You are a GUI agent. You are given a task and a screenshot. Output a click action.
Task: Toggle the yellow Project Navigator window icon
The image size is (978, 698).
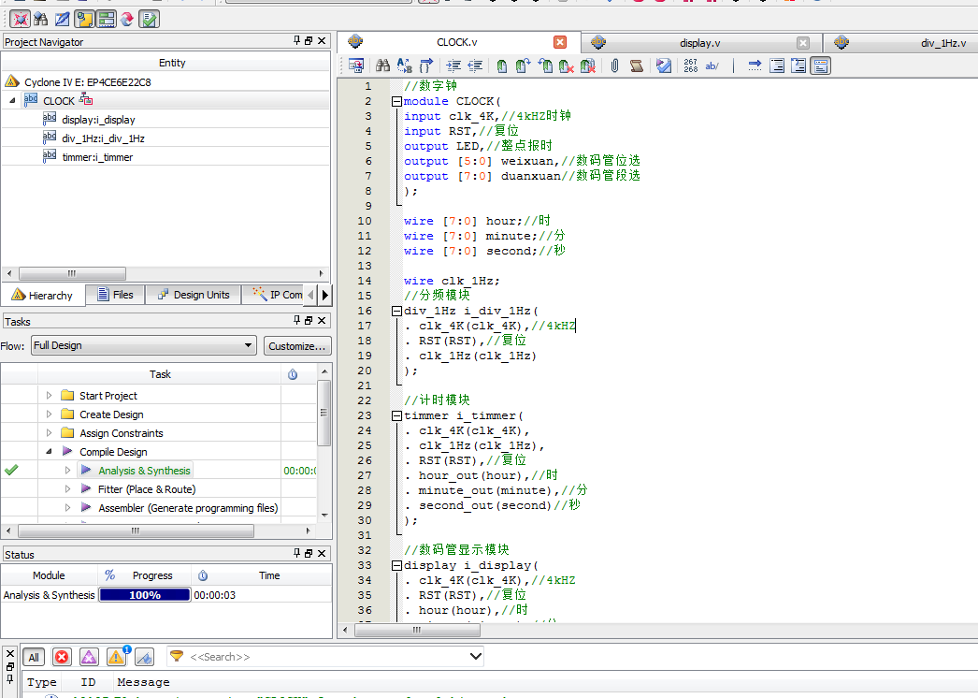pyautogui.click(x=84, y=20)
